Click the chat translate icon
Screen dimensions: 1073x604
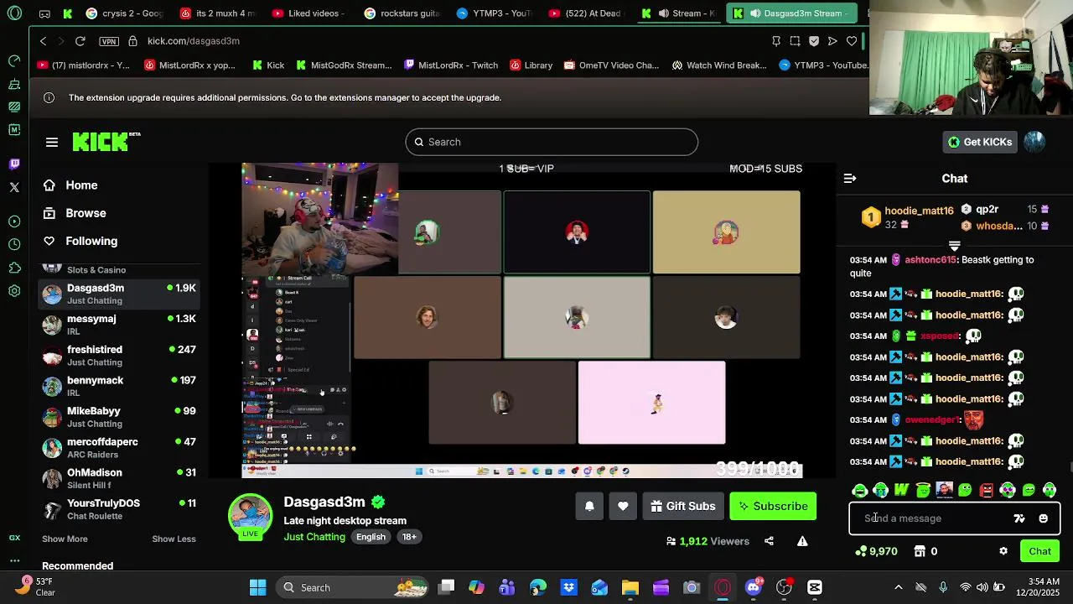click(x=1019, y=518)
